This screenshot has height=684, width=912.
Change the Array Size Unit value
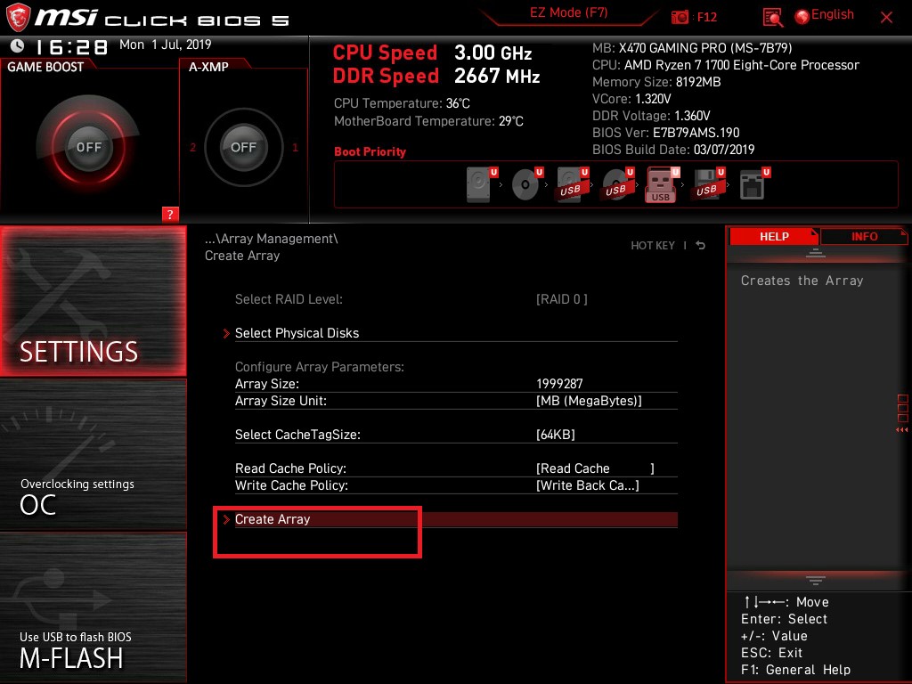pyautogui.click(x=589, y=401)
